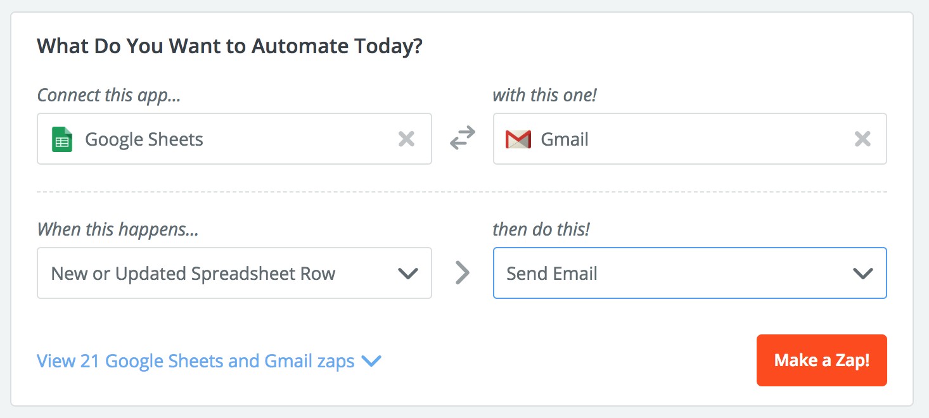Clear the Gmail selection using its X icon

(862, 139)
